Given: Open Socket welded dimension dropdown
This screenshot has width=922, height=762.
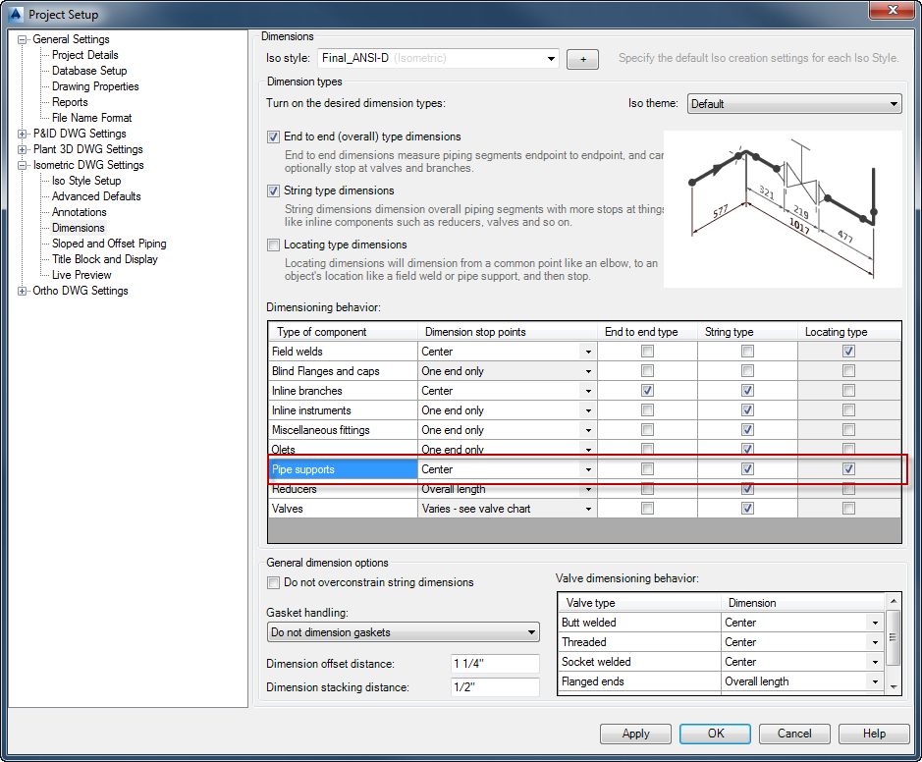Looking at the screenshot, I should pyautogui.click(x=875, y=662).
